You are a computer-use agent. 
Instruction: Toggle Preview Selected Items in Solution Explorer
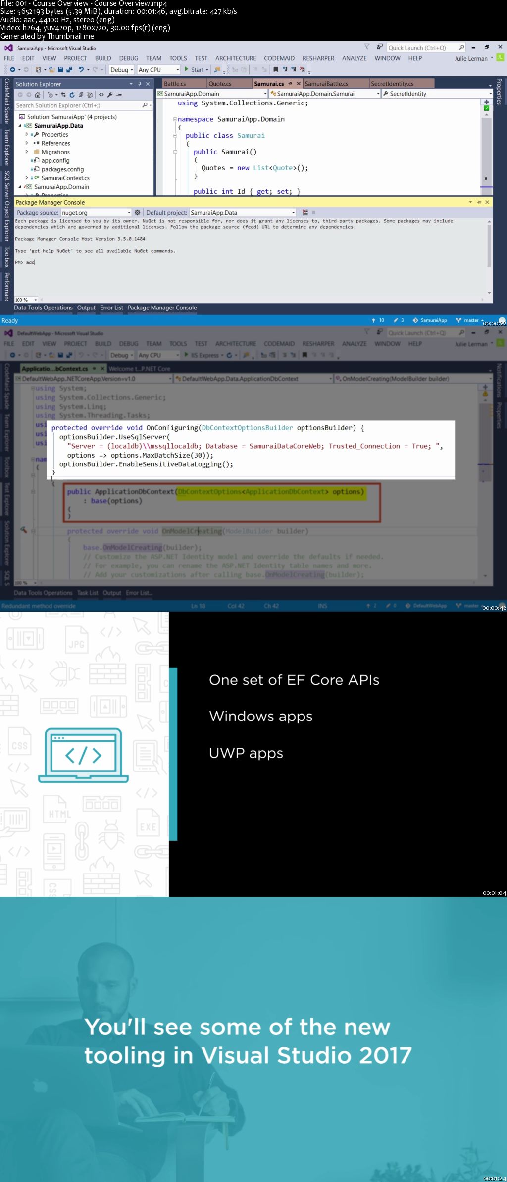click(119, 95)
